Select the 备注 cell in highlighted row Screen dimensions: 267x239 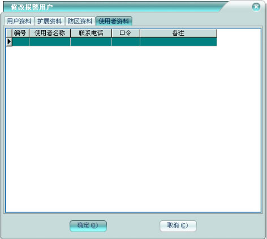pos(178,42)
